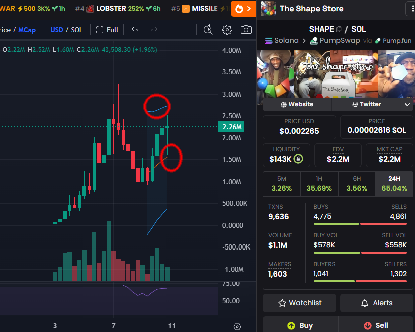Click the MAKERS value 1,603
Image resolution: width=415 pixels, height=332 pixels.
pos(277,274)
